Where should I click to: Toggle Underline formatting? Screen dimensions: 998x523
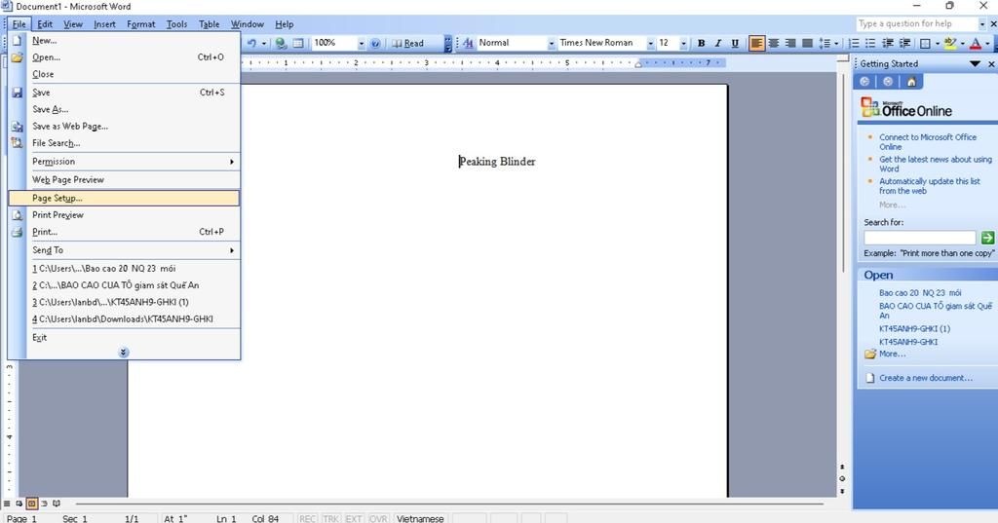[735, 43]
